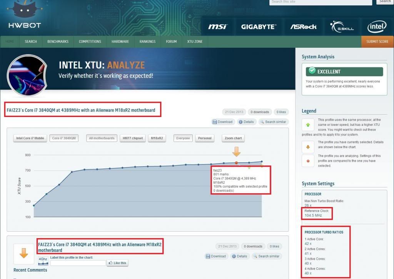Click the orange down-arrow legend icon
Image resolution: width=394 pixels, height=279 pixels.
point(308,147)
